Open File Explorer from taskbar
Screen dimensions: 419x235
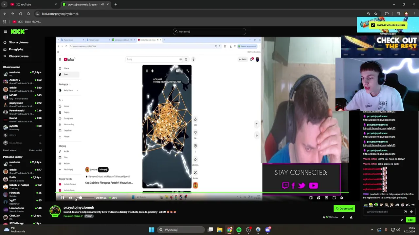[220, 230]
